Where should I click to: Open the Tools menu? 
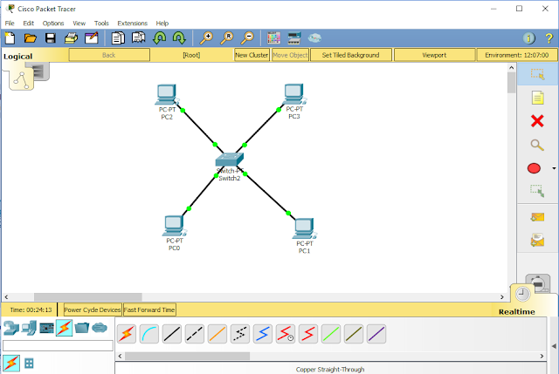[x=101, y=24]
